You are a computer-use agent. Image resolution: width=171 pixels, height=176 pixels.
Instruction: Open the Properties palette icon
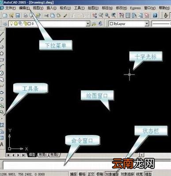click(122, 16)
